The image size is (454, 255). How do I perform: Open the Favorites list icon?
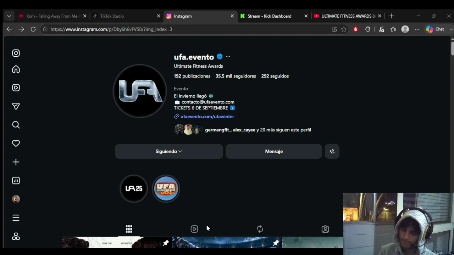pyautogui.click(x=393, y=29)
